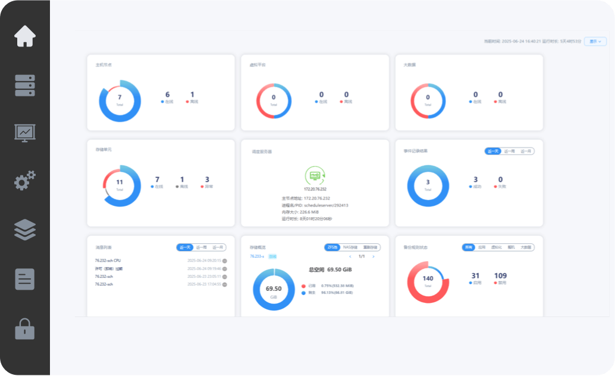Open the 显示 dropdown at top right
The height and width of the screenshot is (376, 615).
coord(595,42)
